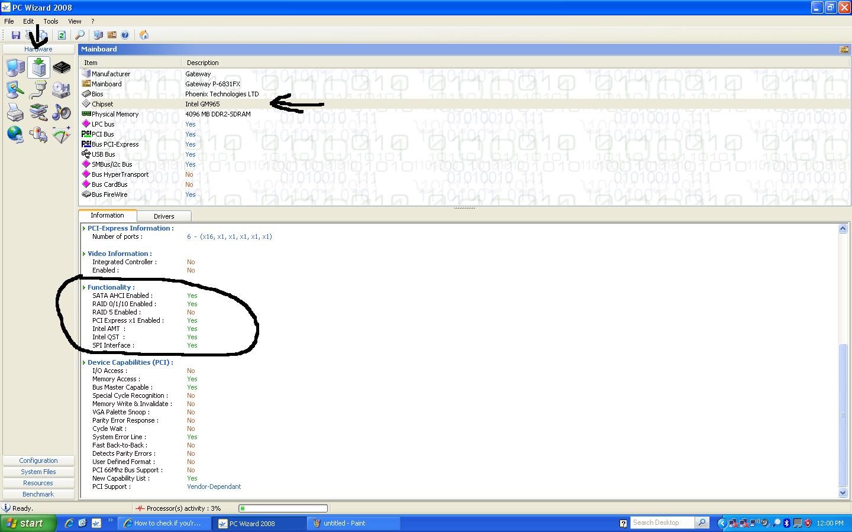Switch to the Information tab
The height and width of the screenshot is (532, 852).
(107, 215)
